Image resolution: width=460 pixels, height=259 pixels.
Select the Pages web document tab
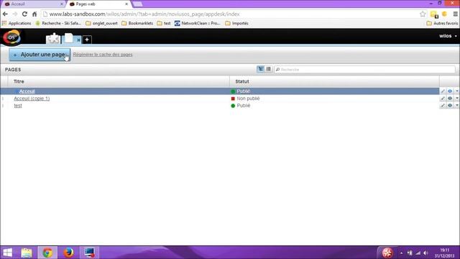(69, 38)
